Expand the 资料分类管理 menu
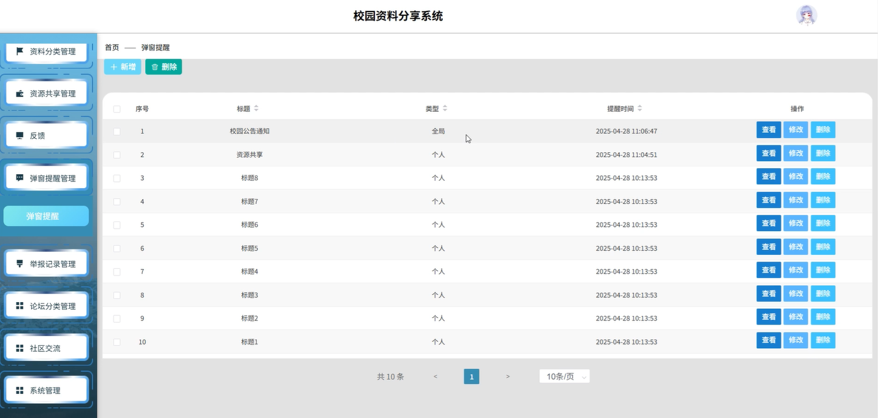 [x=47, y=52]
